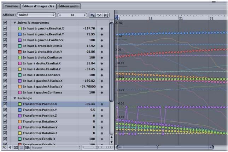Open keyframe menu diamond for En haut à gauche.Confiance

(x=102, y=40)
